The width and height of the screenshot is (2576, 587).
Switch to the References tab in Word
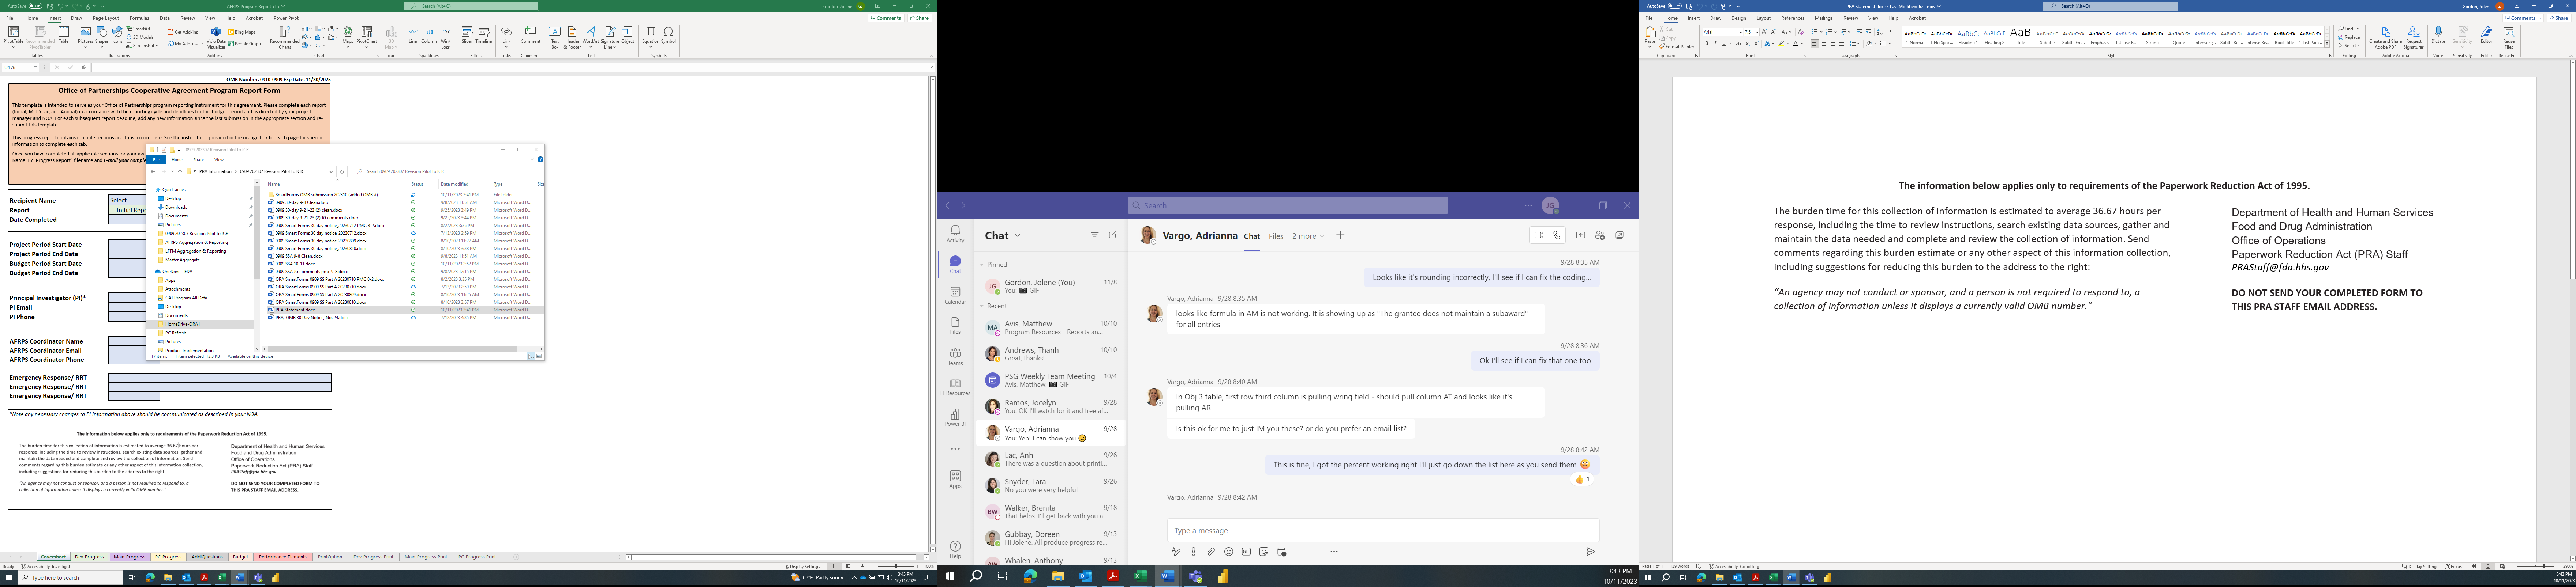coord(1793,18)
